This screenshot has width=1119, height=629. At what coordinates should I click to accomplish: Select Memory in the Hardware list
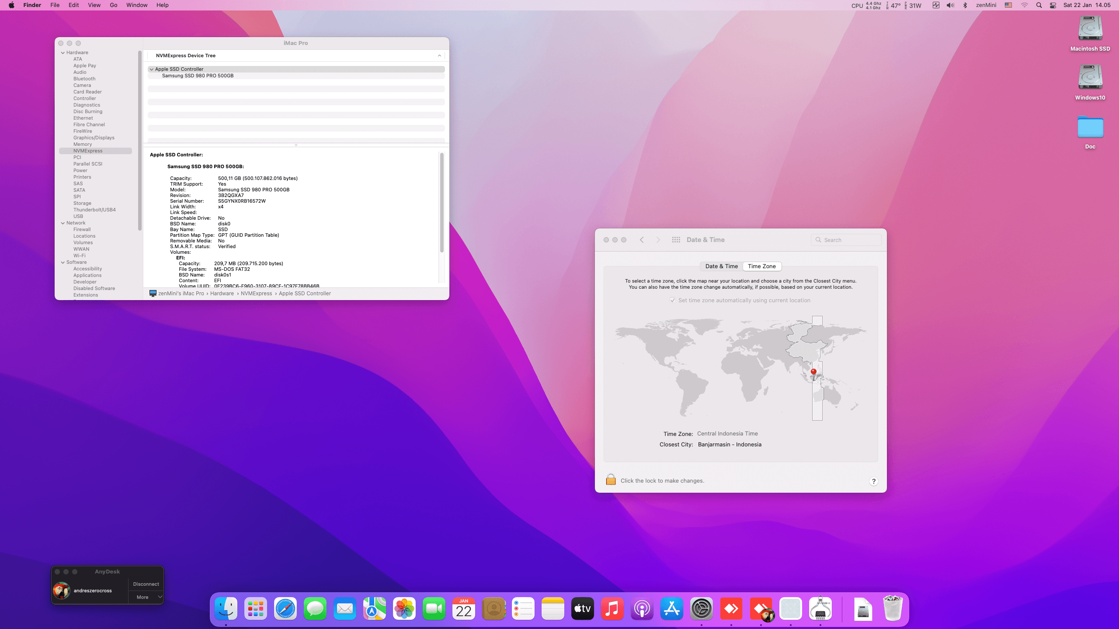pos(83,144)
